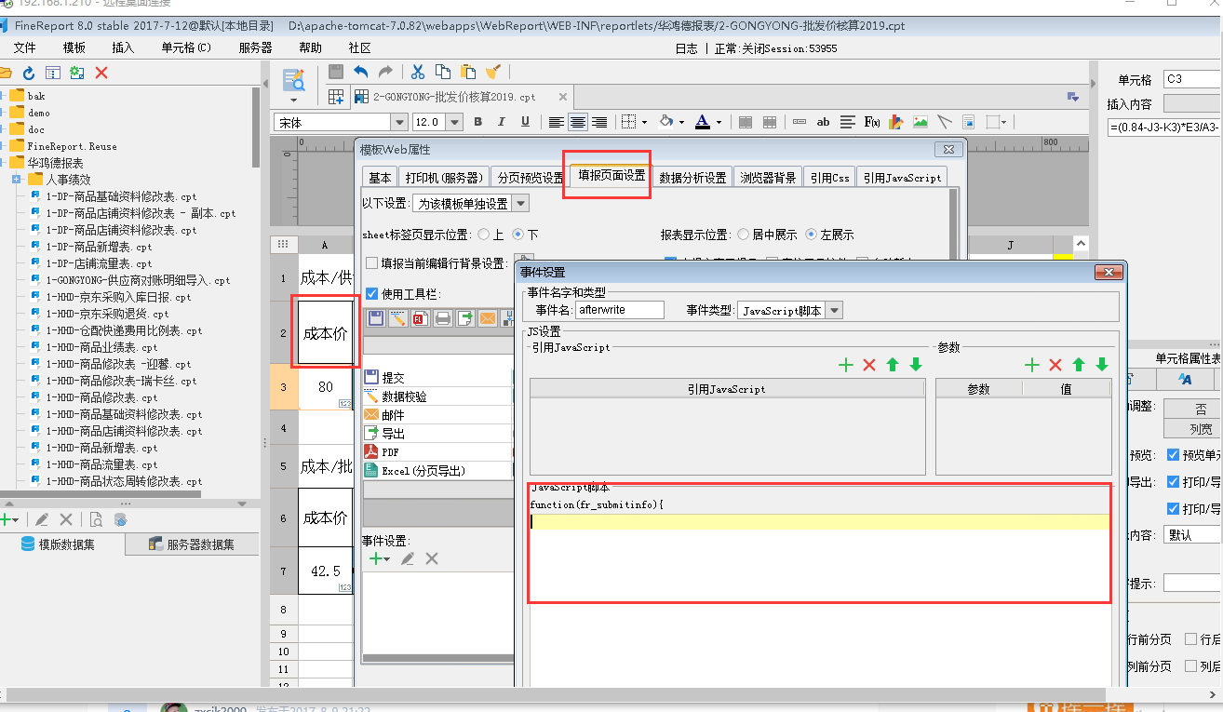1223x712 pixels.
Task: Open the 事件类型 JavaScript脚本 dropdown
Action: coord(834,311)
